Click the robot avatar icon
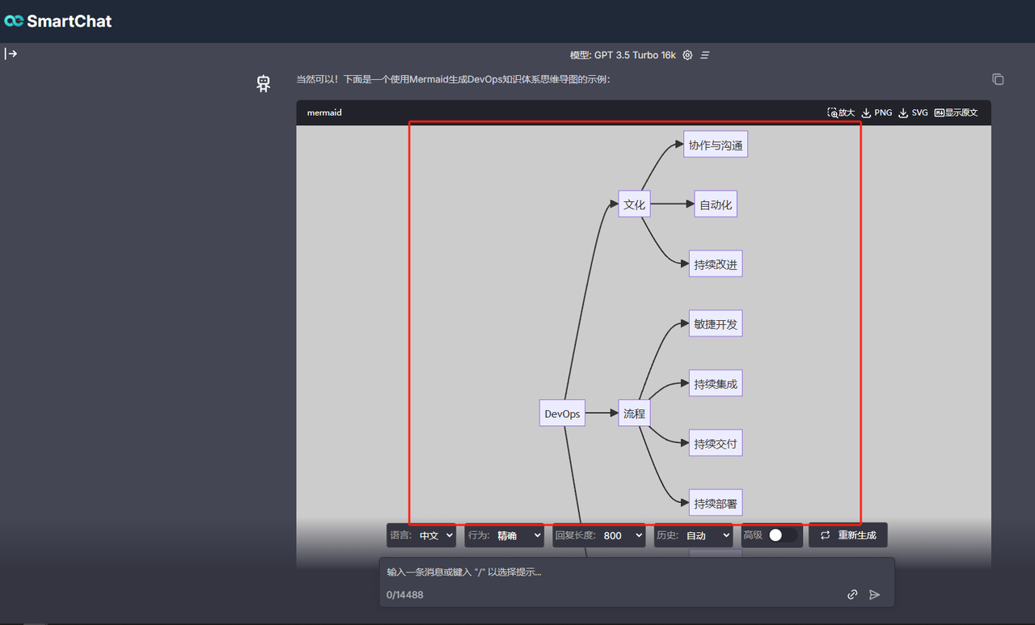Screen dimensions: 1035x625 (x=264, y=83)
